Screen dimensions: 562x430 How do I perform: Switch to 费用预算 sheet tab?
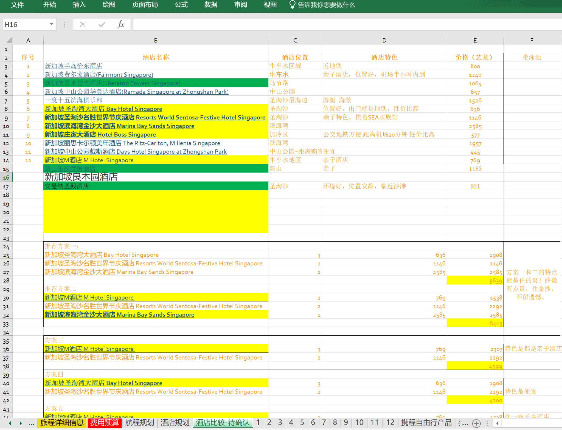tap(105, 423)
